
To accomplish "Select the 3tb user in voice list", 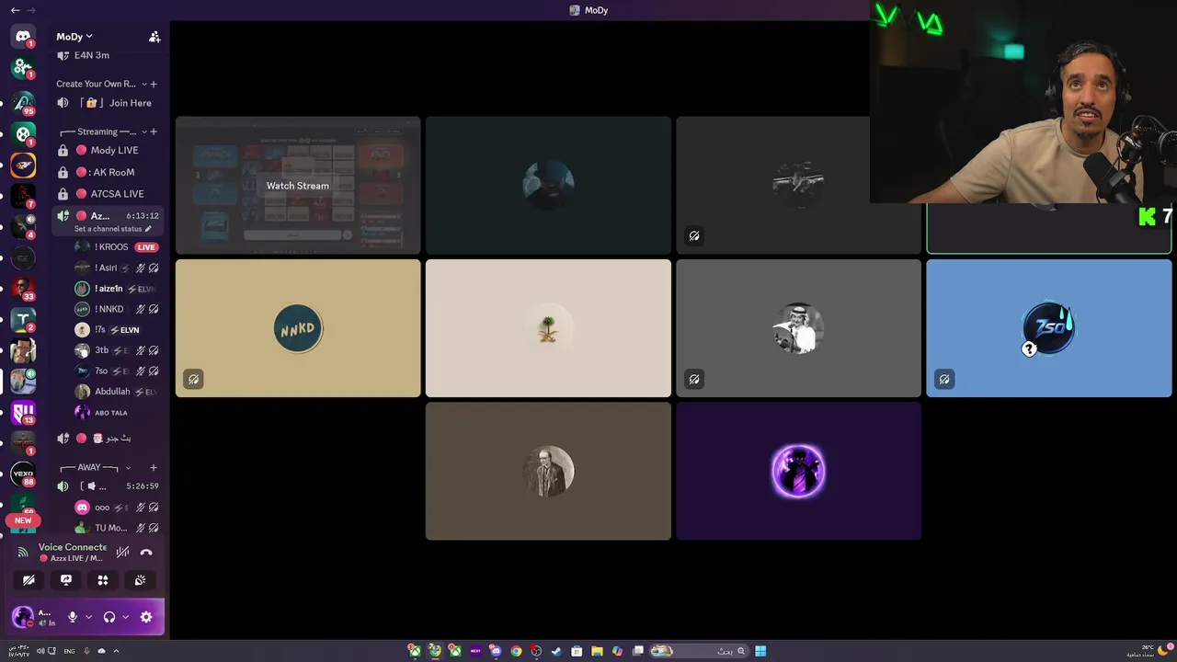I will click(x=117, y=350).
